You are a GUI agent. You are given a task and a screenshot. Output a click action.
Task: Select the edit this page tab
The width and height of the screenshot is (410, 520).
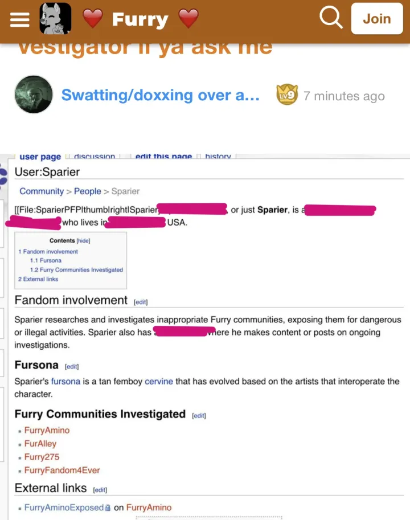coord(163,157)
